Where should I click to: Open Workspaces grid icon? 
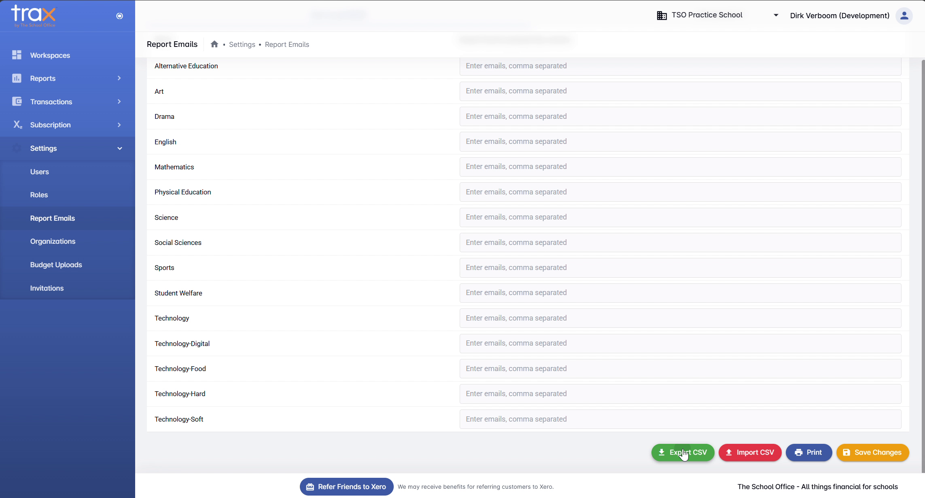pyautogui.click(x=17, y=55)
